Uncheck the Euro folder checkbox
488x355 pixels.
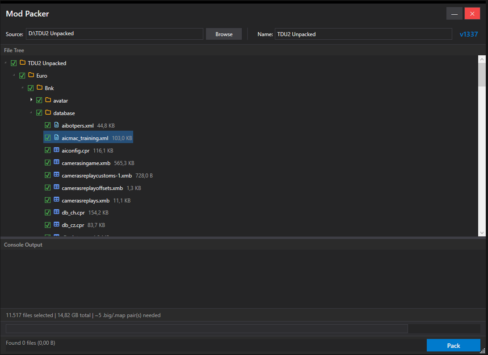pos(22,75)
